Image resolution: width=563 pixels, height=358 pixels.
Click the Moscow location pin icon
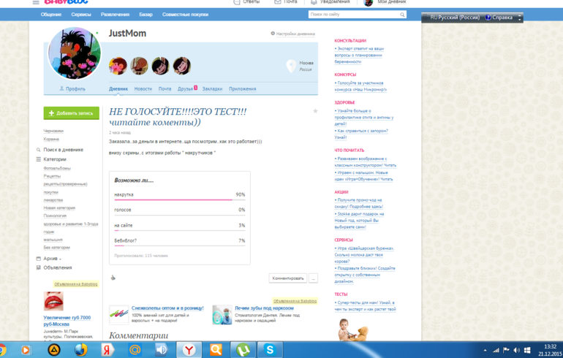point(291,66)
